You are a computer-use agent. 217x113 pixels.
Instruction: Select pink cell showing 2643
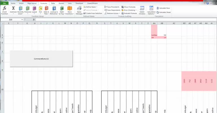(x=201, y=81)
